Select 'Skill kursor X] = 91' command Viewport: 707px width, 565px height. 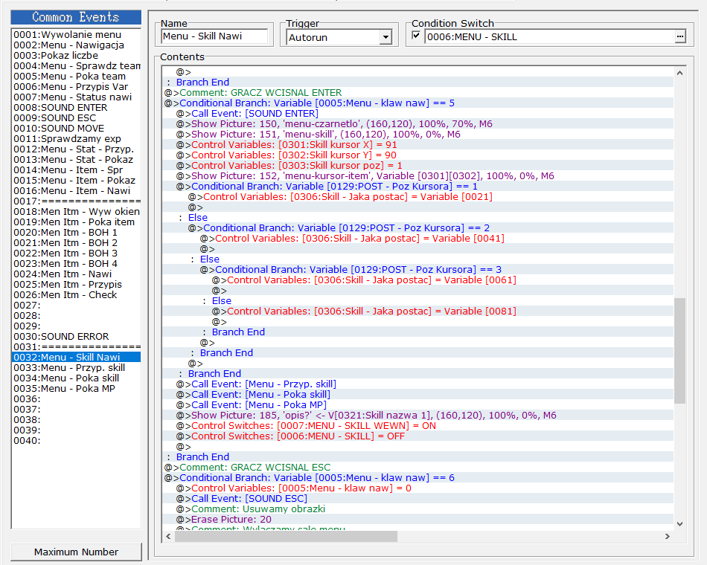coord(418,145)
